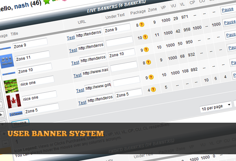Focus 'nice one' title beside green thumbnail
The width and height of the screenshot is (236, 161).
[x=37, y=82]
